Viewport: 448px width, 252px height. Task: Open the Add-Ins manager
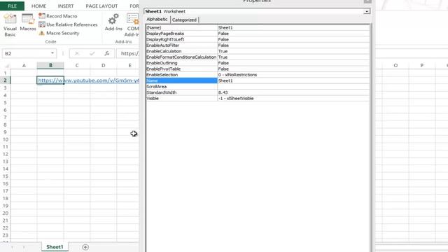[113, 22]
